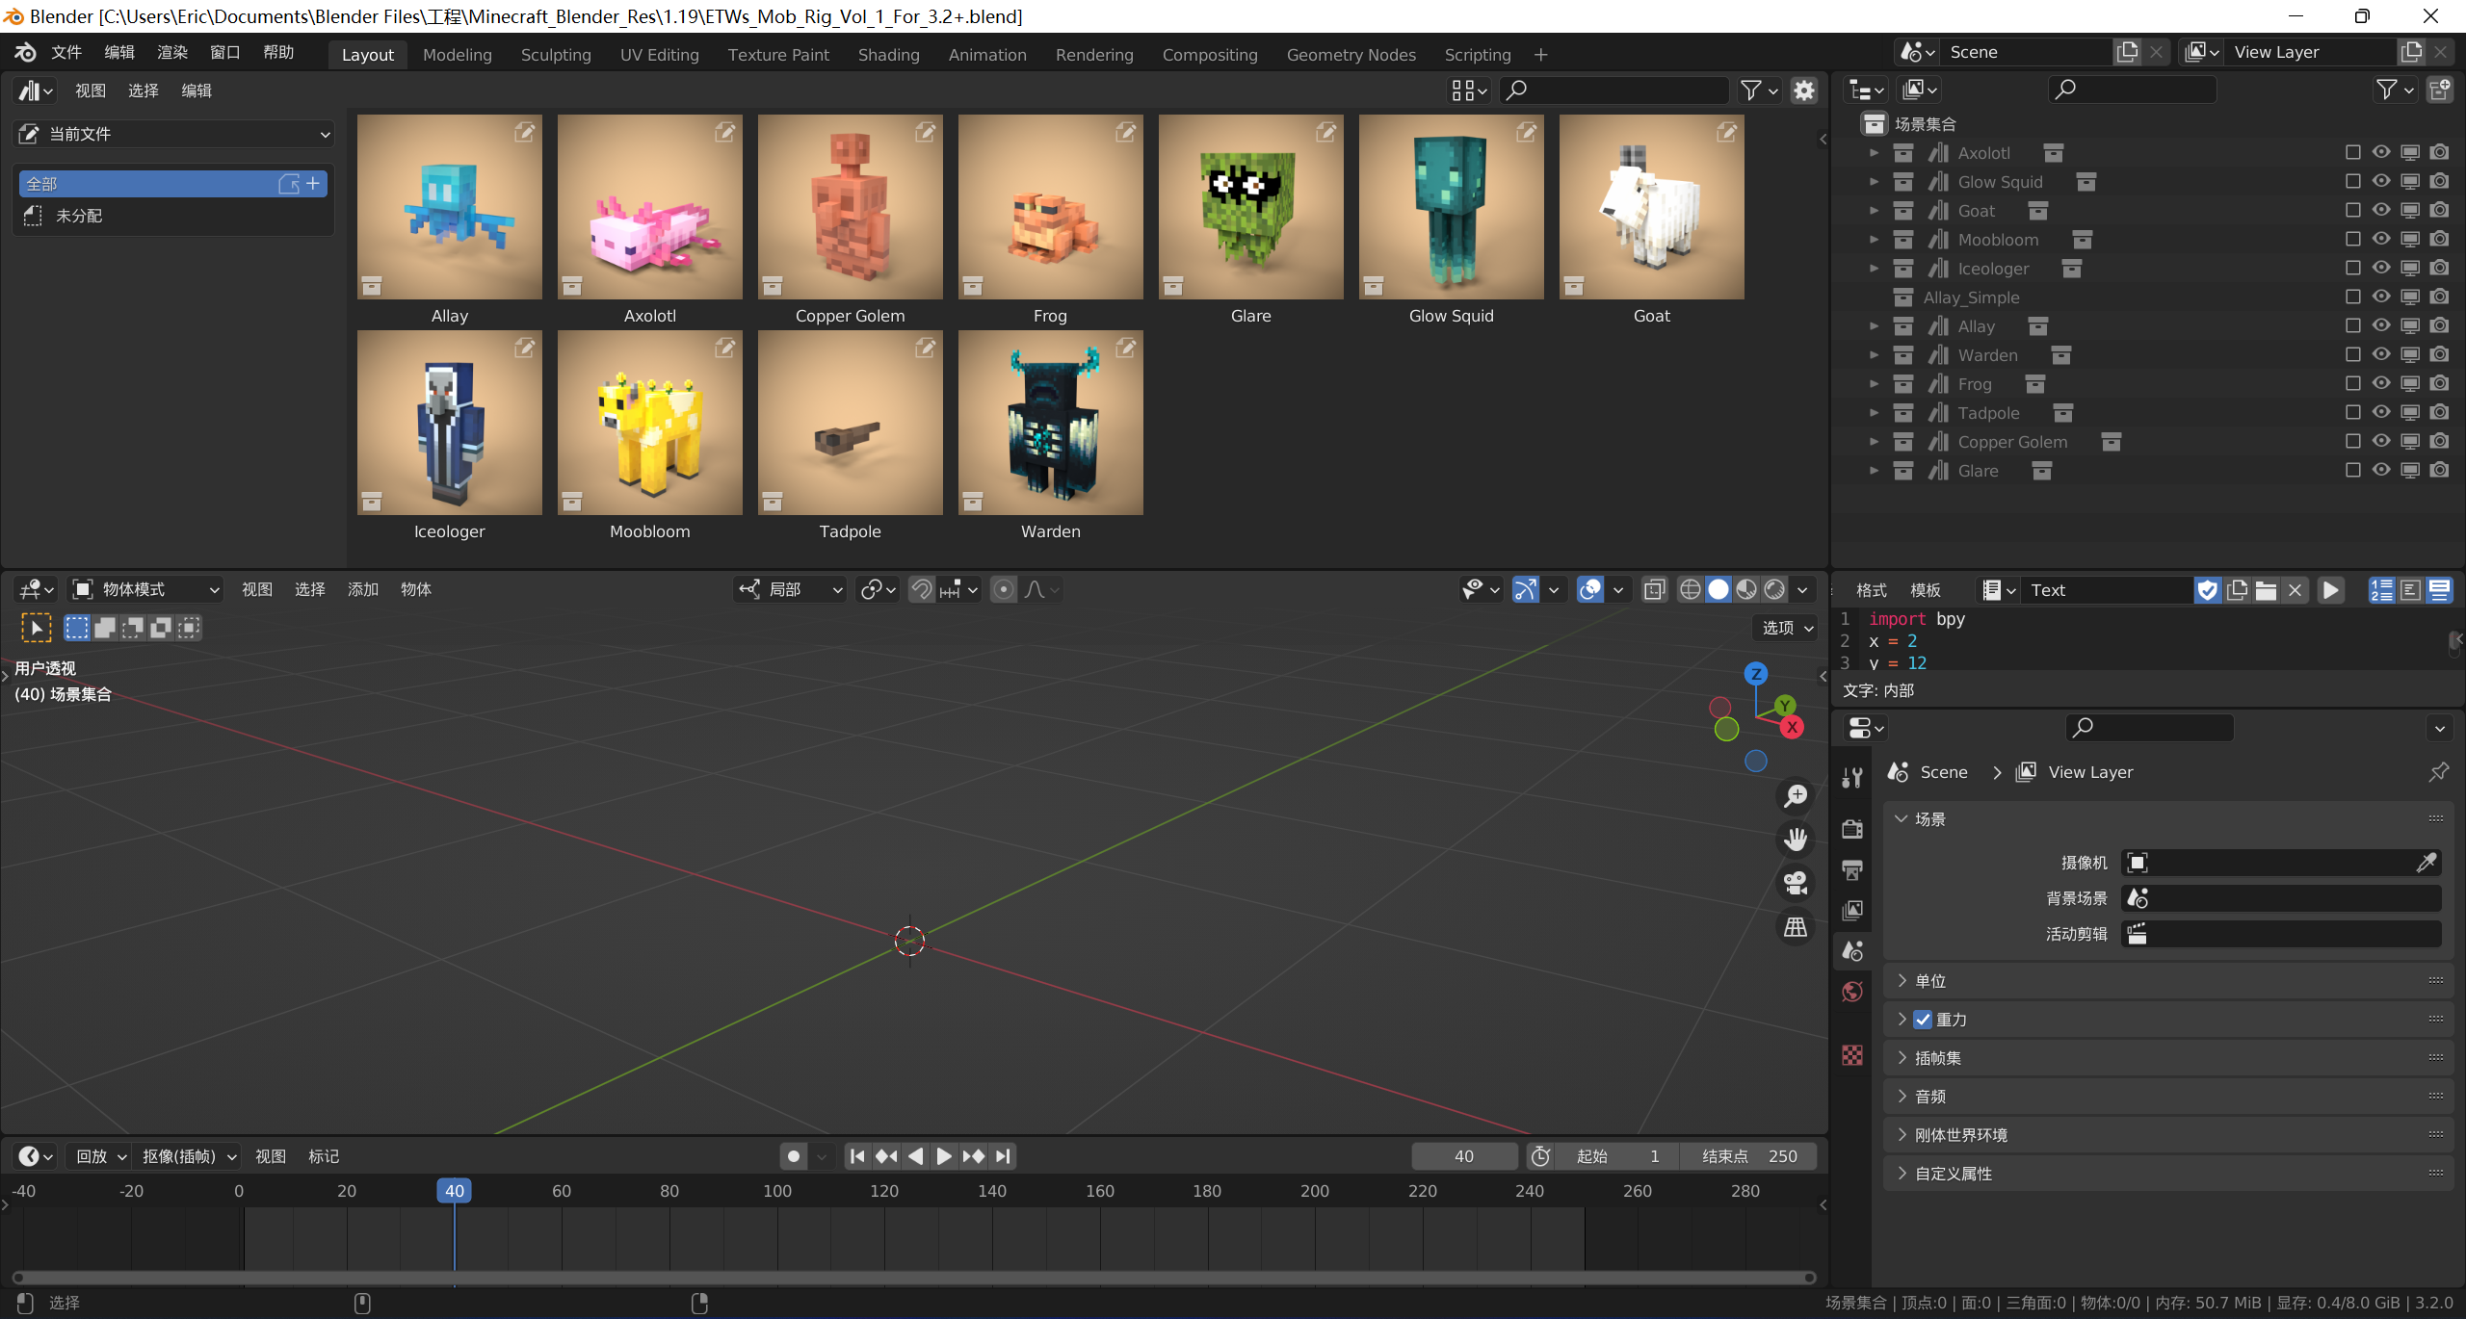The image size is (2466, 1319).
Task: Toggle the gravity (重力) checkbox
Action: click(x=1923, y=1020)
